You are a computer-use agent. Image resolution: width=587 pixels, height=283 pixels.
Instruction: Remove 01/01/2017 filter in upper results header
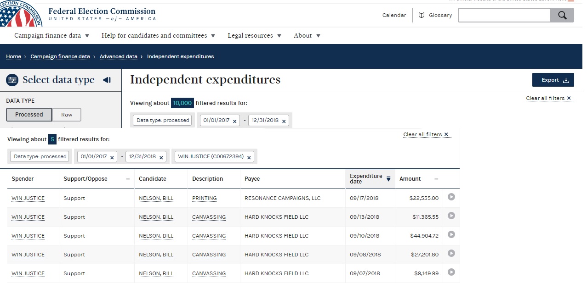tap(235, 122)
